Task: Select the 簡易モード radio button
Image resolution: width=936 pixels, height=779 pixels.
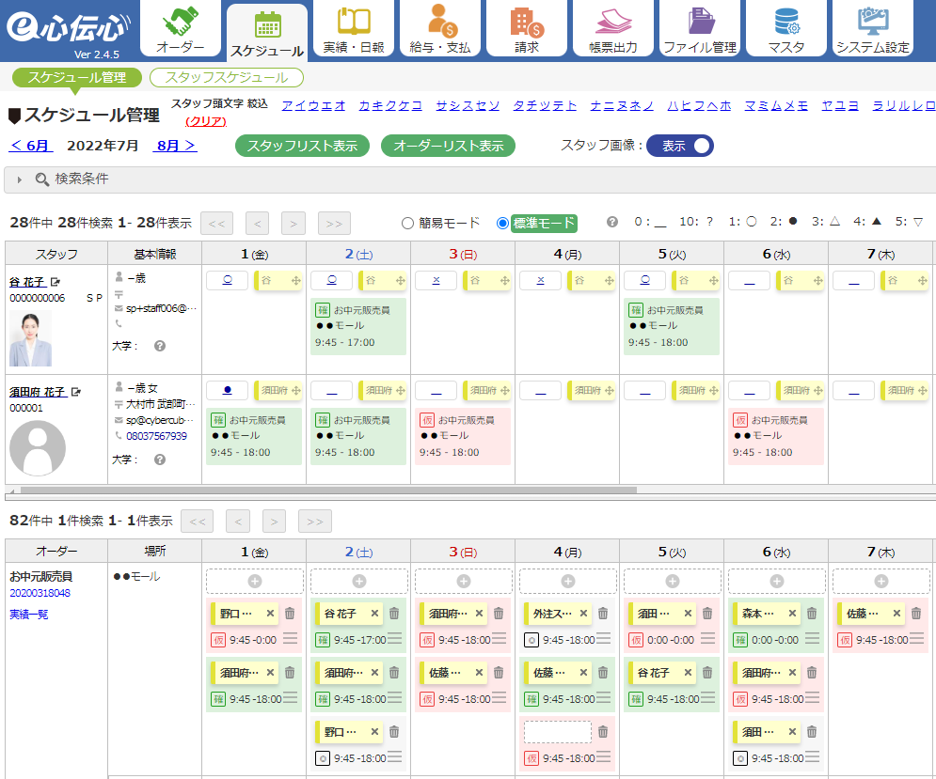Action: (407, 223)
